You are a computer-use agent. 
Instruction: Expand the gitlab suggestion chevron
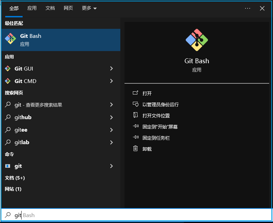pos(111,142)
